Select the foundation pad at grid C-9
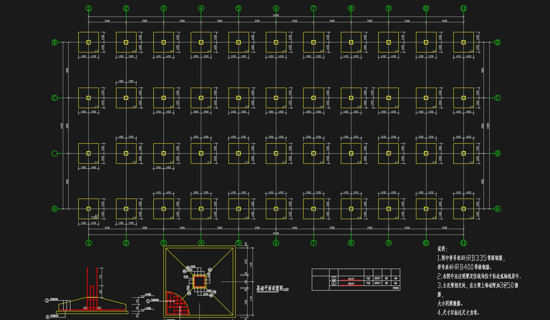 point(388,98)
